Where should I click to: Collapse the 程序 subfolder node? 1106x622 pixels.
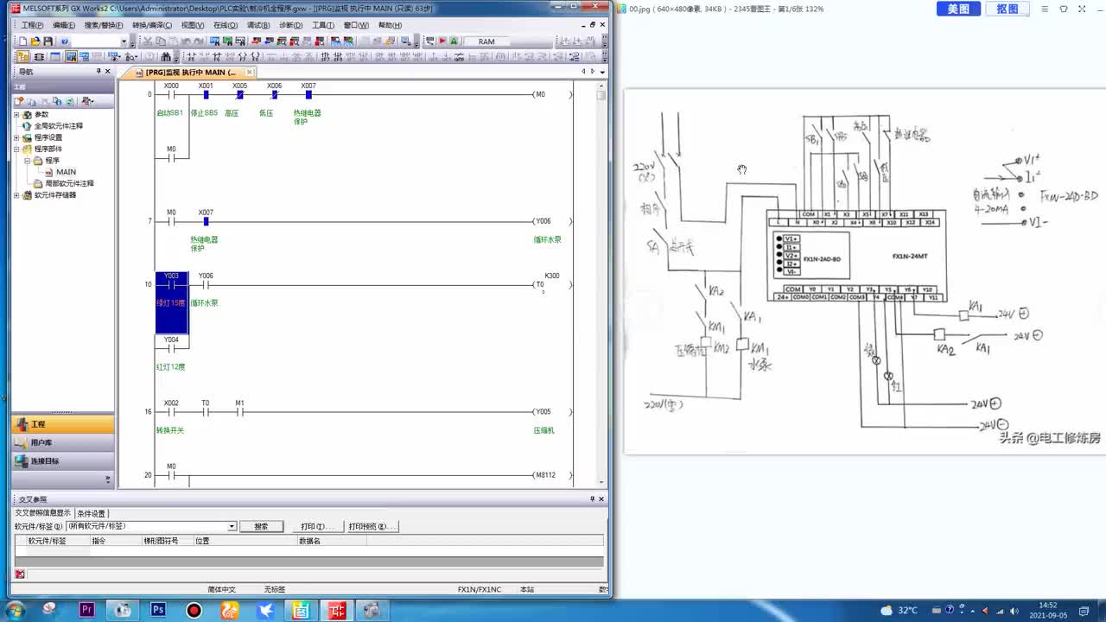28,161
